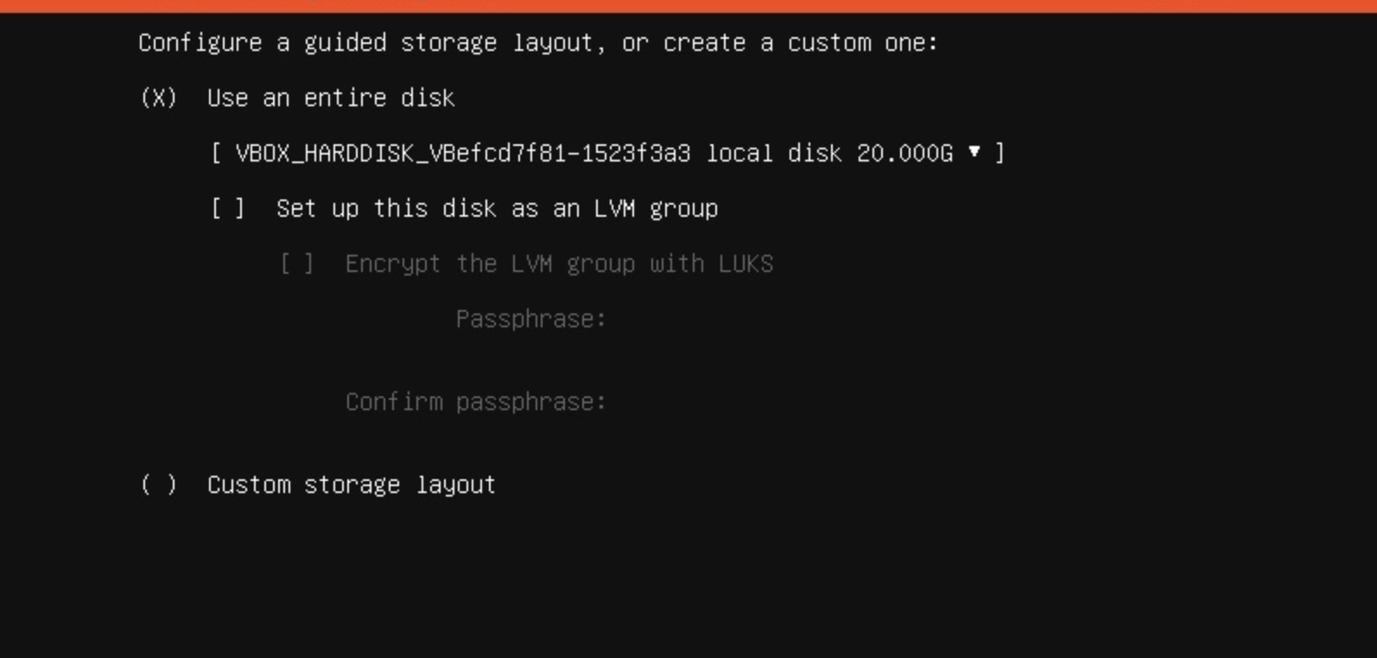Click the opening bracket of the disk selector
The height and width of the screenshot is (658, 1377).
click(x=217, y=153)
